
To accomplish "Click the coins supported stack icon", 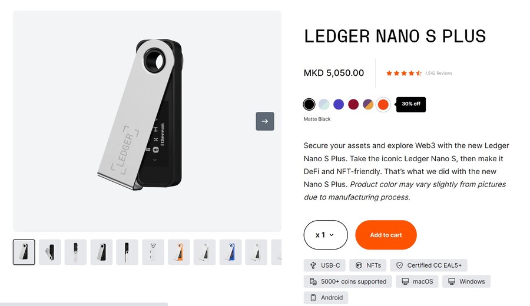I will [313, 281].
